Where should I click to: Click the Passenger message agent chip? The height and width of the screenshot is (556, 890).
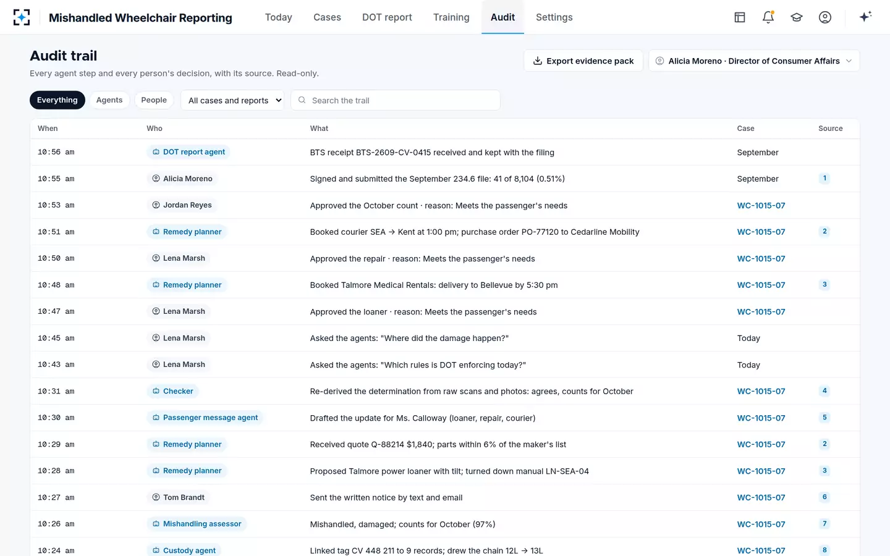[205, 418]
